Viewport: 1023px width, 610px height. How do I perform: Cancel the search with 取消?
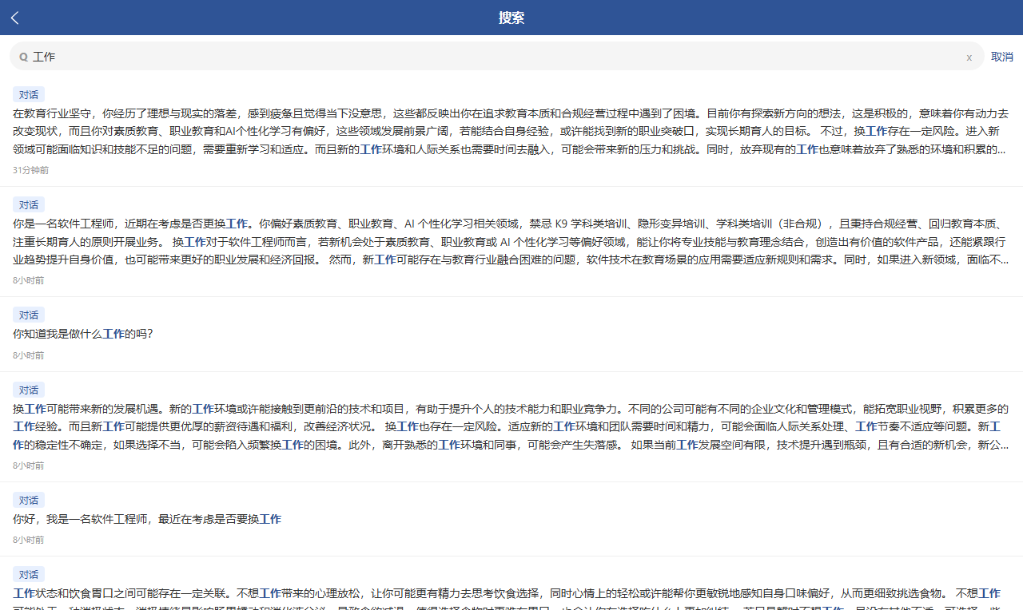(1002, 57)
